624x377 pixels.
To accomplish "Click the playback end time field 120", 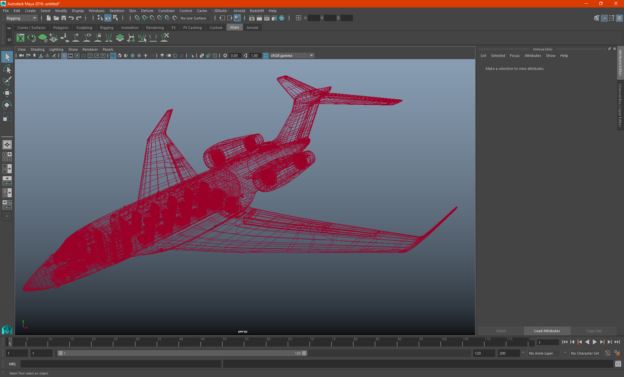I will (484, 353).
